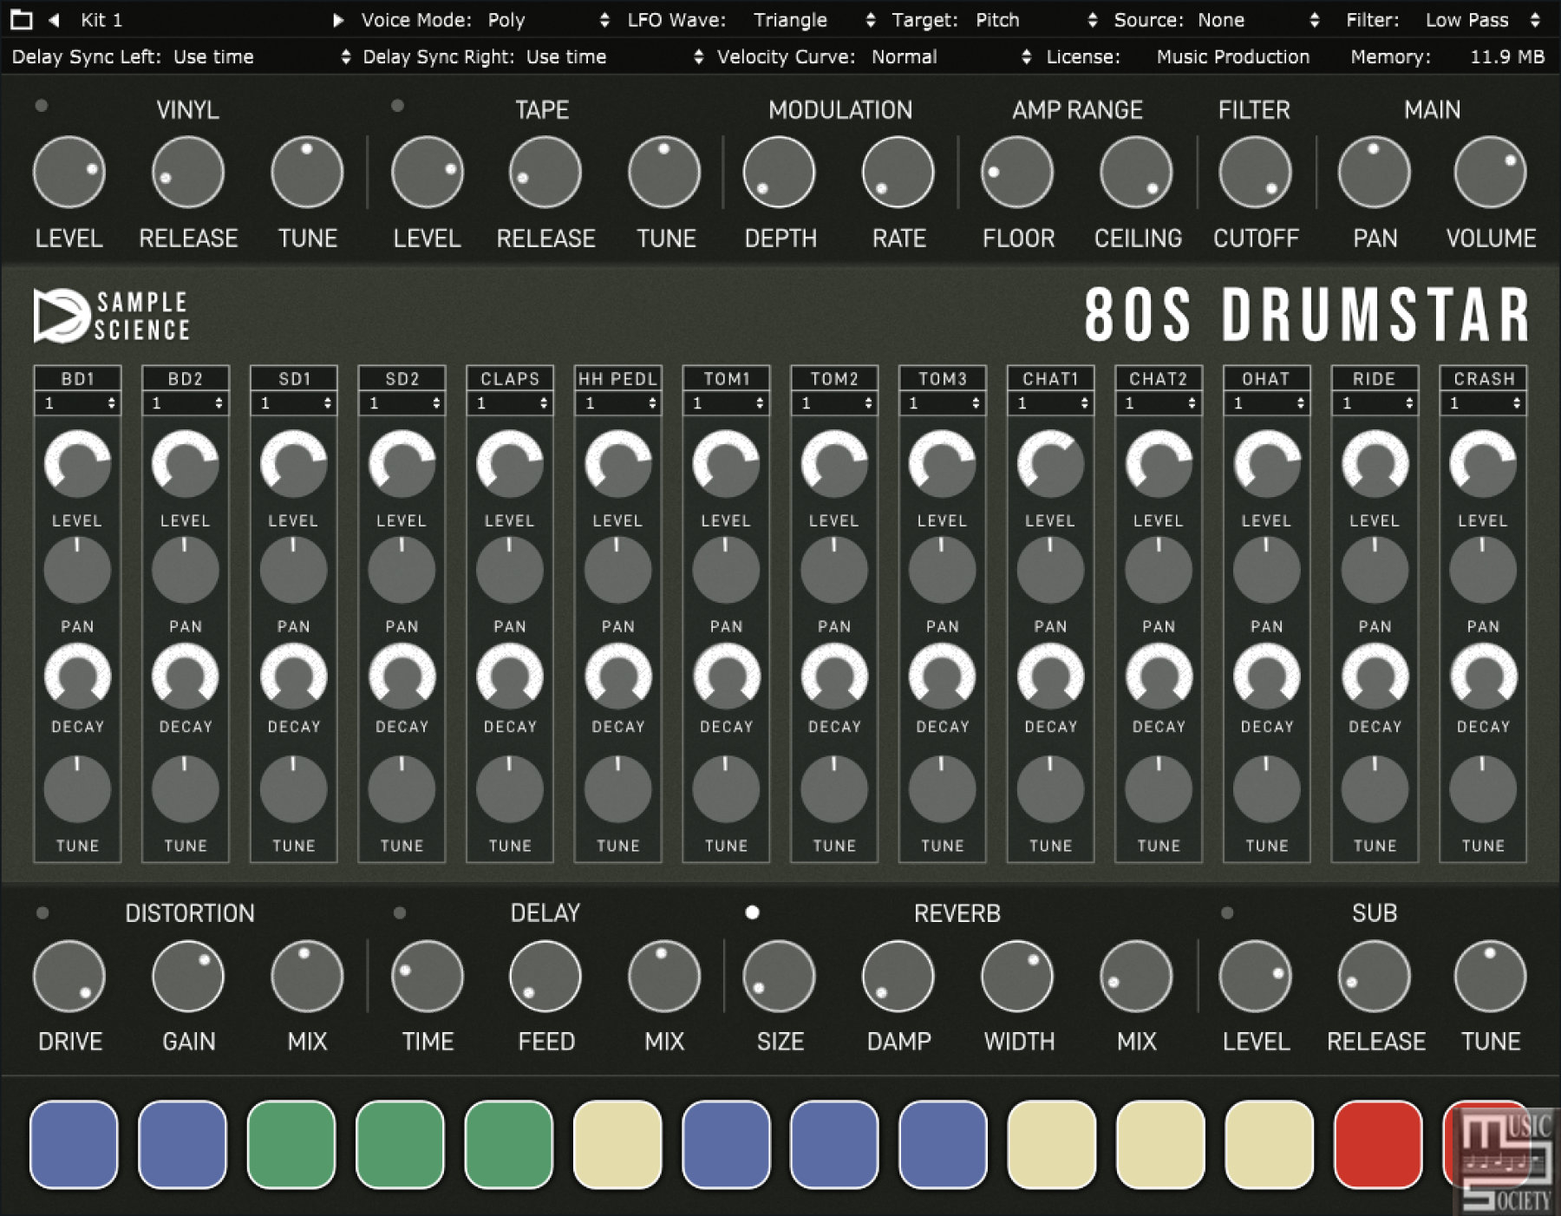Image resolution: width=1561 pixels, height=1216 pixels.
Task: Click the Reverb WIDTH knob
Action: [1017, 976]
